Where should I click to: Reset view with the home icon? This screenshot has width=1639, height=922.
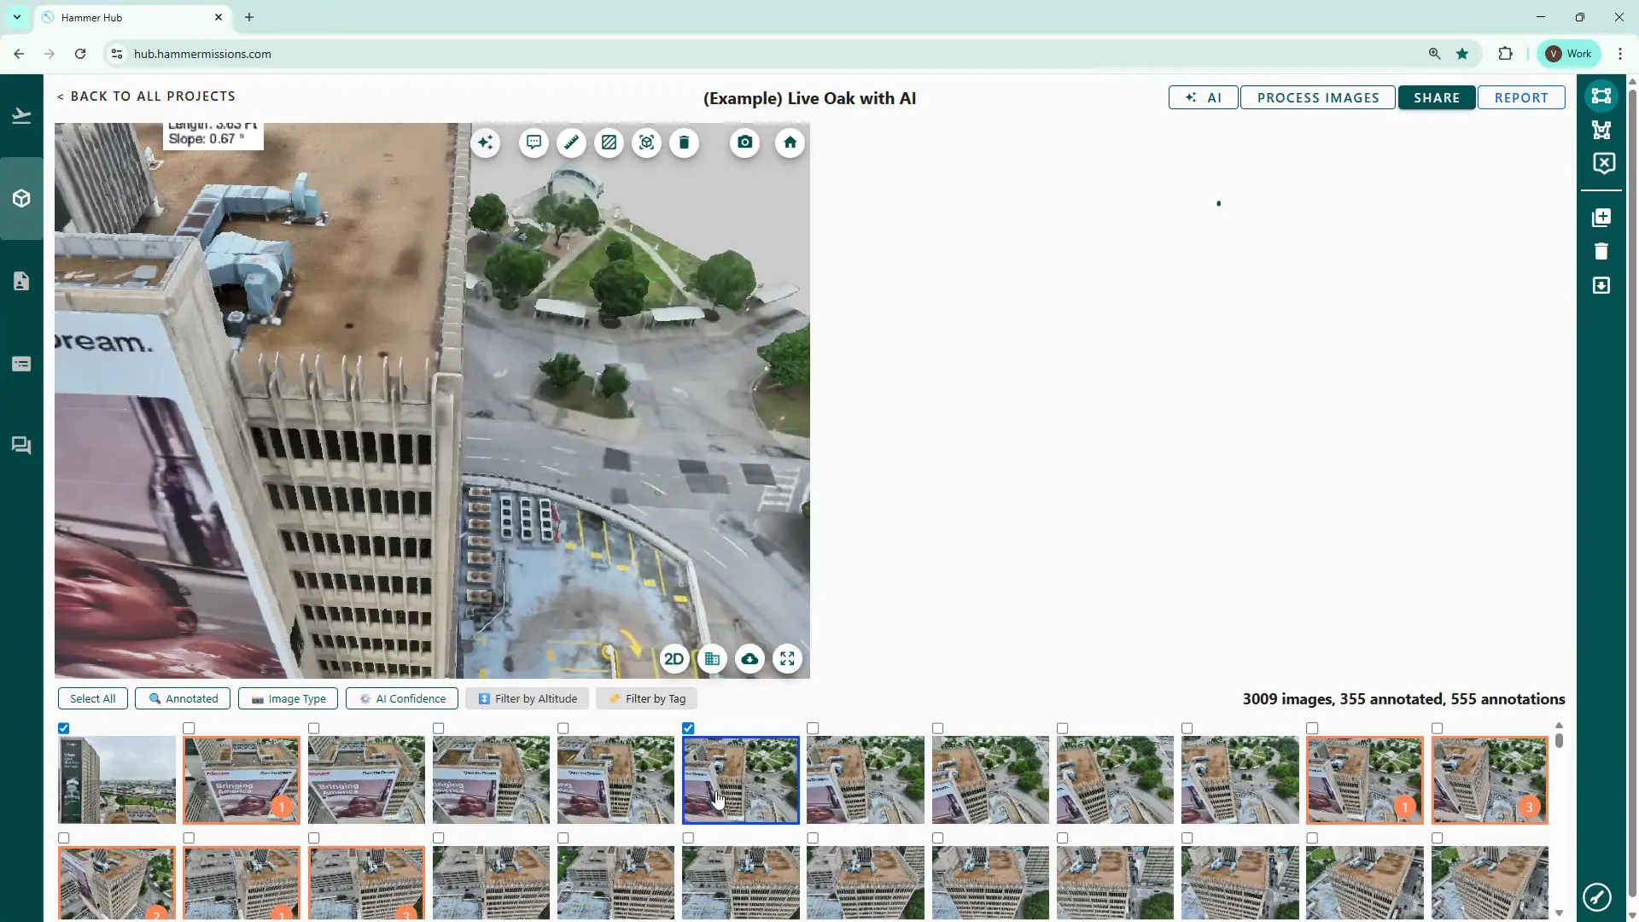point(790,143)
